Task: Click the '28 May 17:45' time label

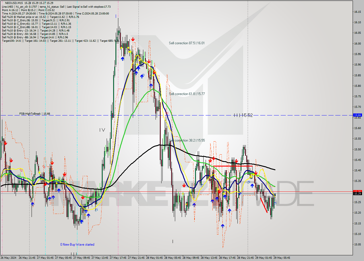Action: pyautogui.click(x=228, y=258)
